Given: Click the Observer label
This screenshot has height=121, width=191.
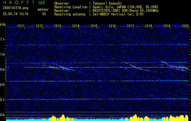Looking at the screenshot, I should [x=62, y=3].
